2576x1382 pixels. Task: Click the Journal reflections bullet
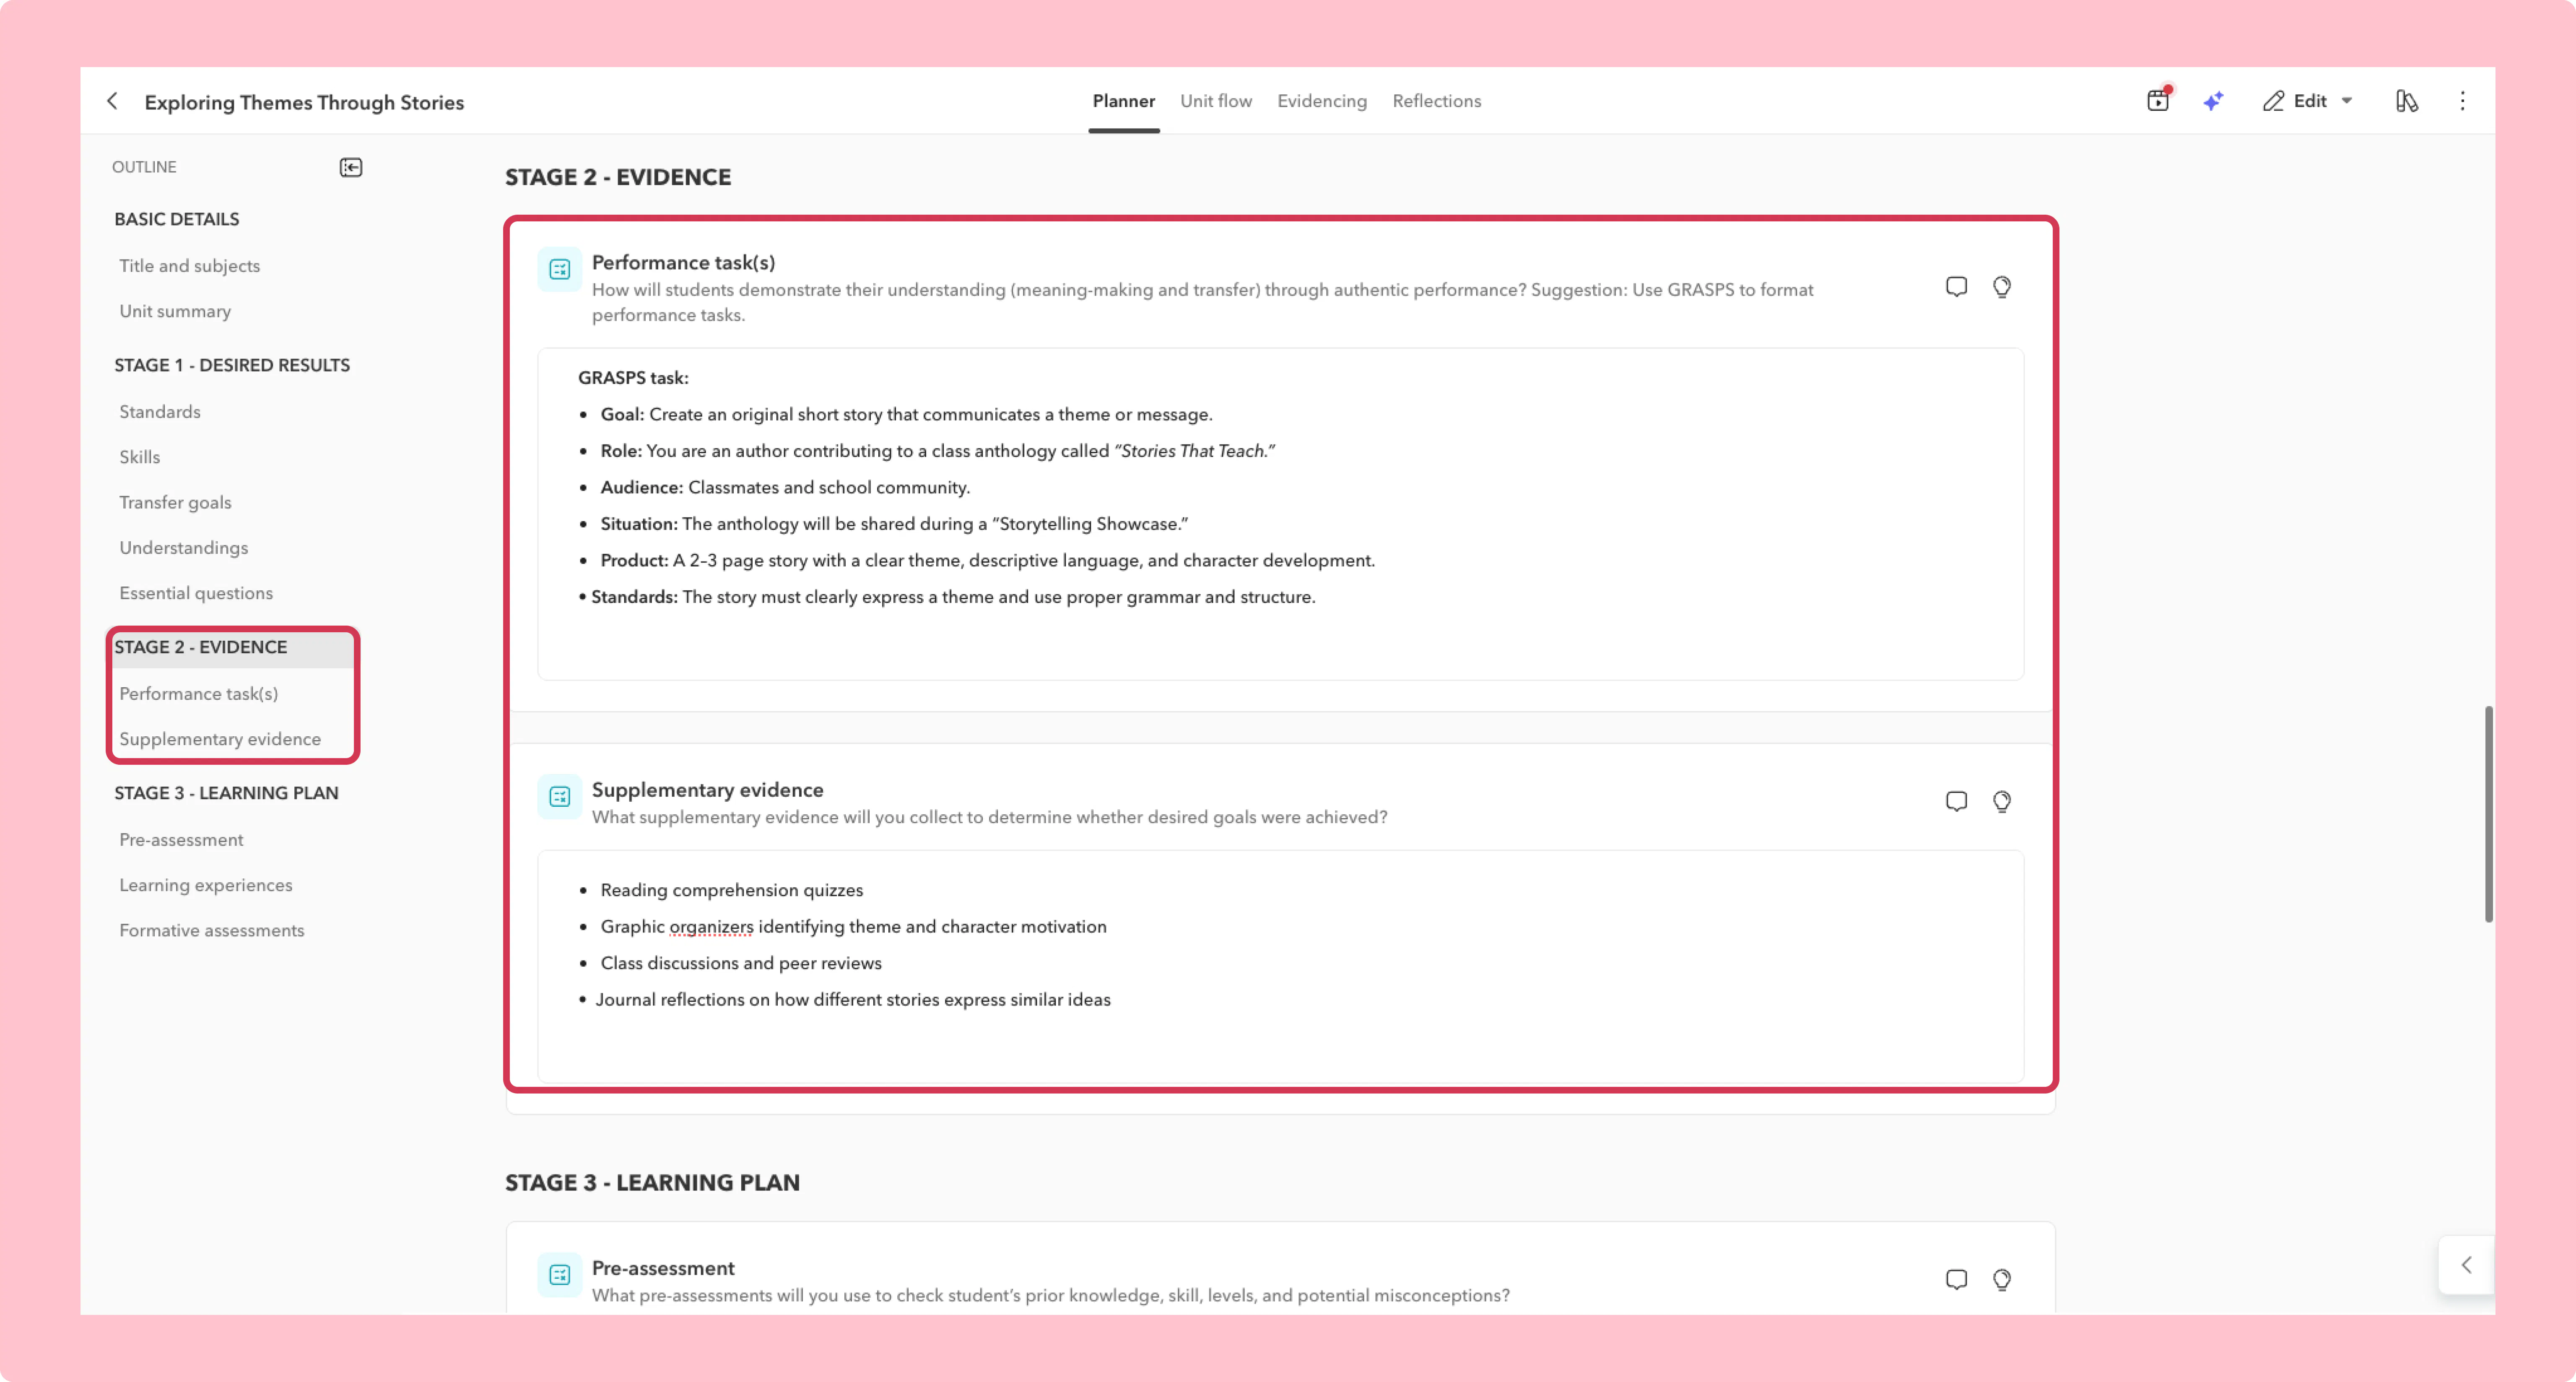click(x=853, y=1000)
